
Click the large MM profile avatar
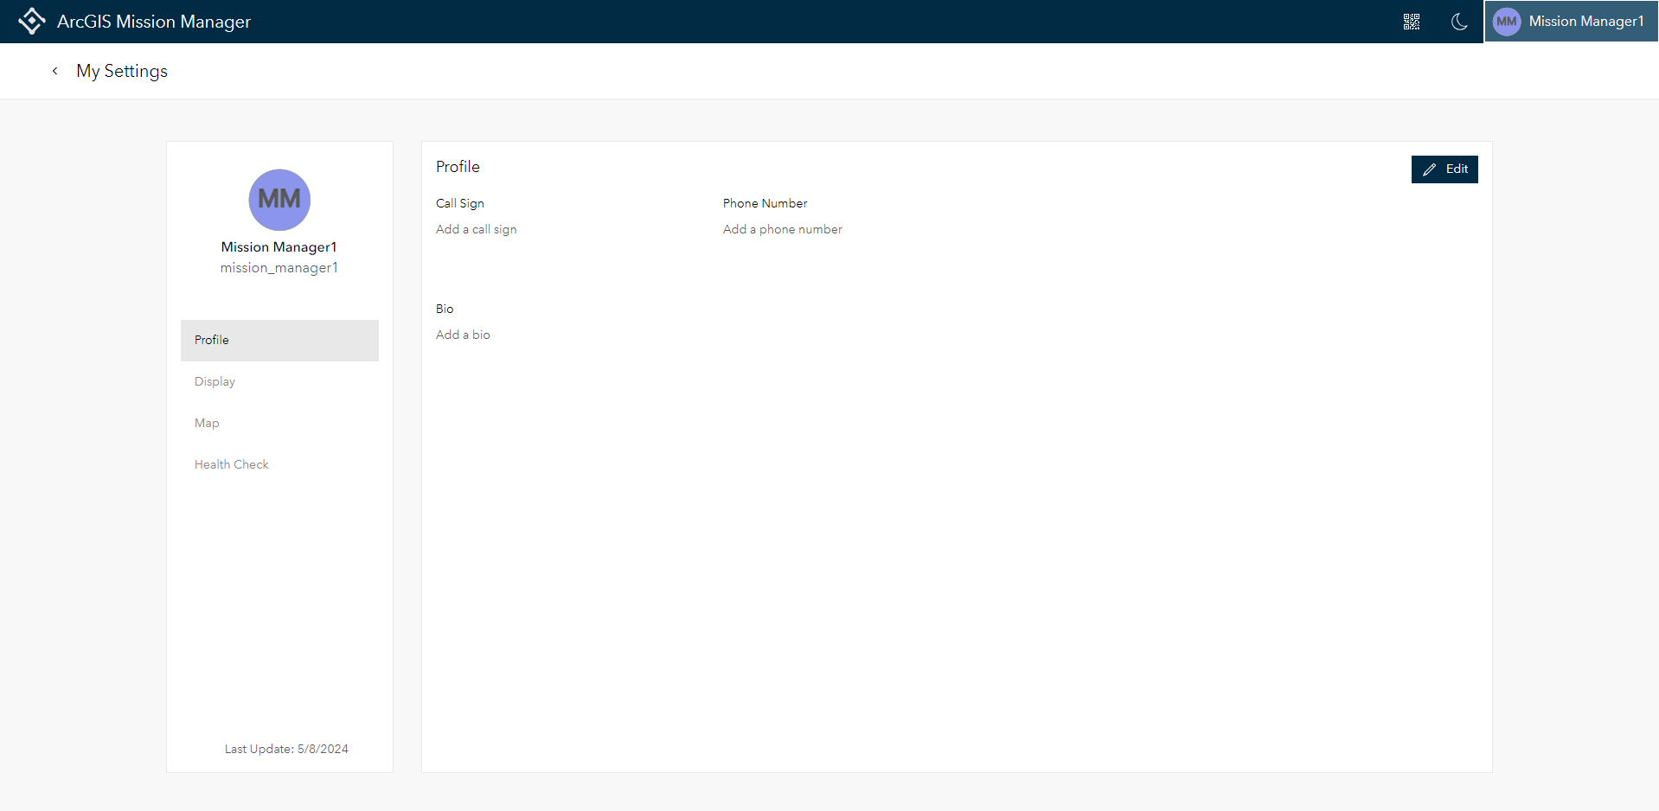[279, 200]
